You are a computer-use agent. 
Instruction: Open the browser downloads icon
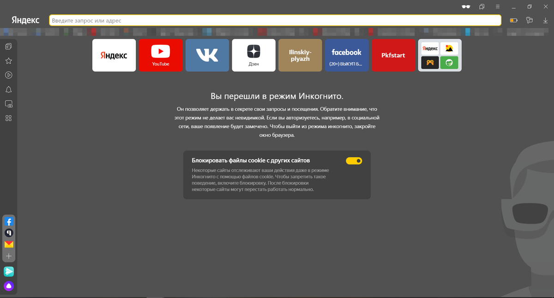click(x=546, y=20)
